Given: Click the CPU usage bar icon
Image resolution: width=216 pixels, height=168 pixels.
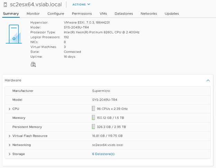Looking at the screenshot, I should pos(93,109).
